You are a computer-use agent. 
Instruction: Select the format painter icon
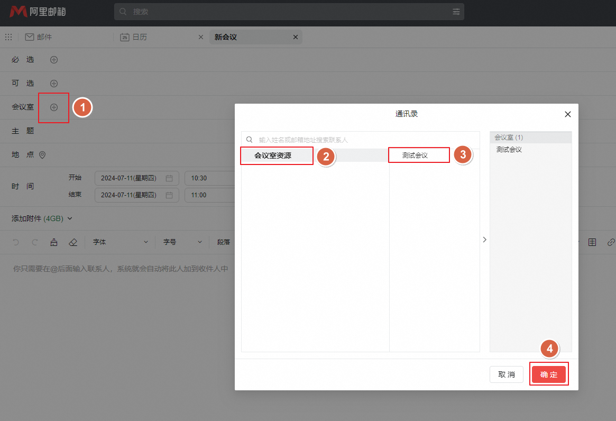(54, 242)
